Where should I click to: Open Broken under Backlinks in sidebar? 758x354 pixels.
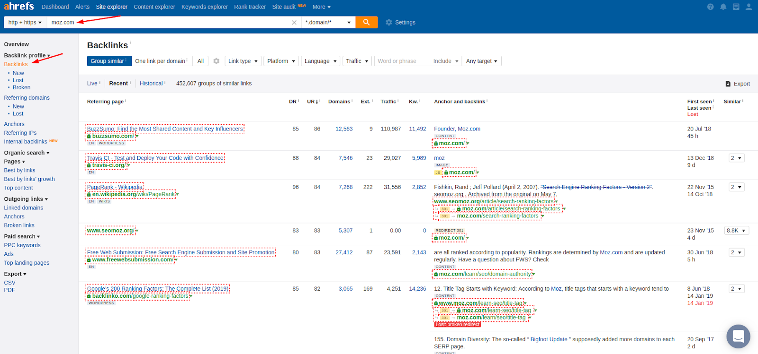21,87
